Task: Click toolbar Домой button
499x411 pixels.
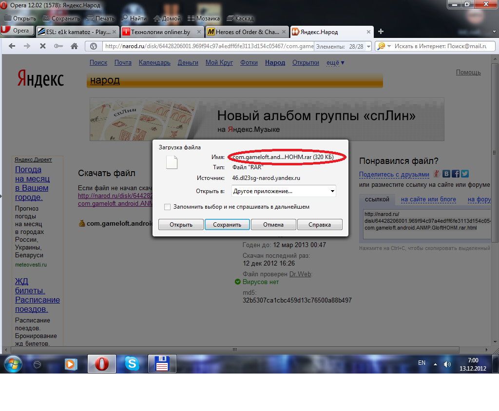Action: coord(167,18)
